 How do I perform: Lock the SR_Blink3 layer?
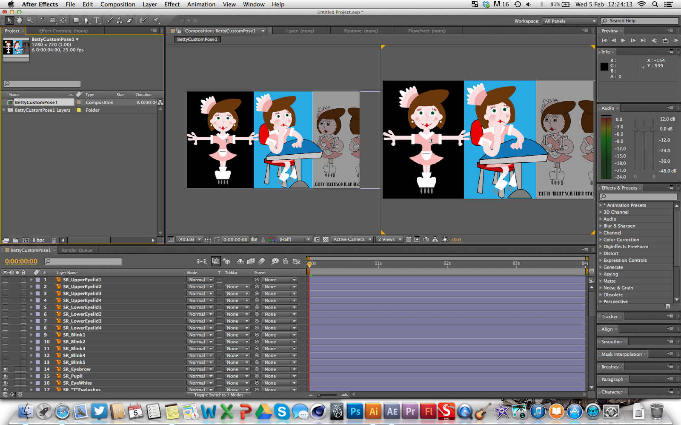point(23,348)
